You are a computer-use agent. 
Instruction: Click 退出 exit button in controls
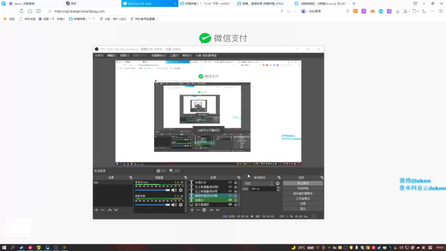coord(303,209)
